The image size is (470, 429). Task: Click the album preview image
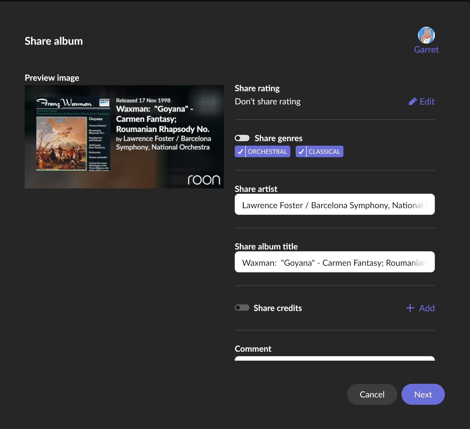click(124, 137)
